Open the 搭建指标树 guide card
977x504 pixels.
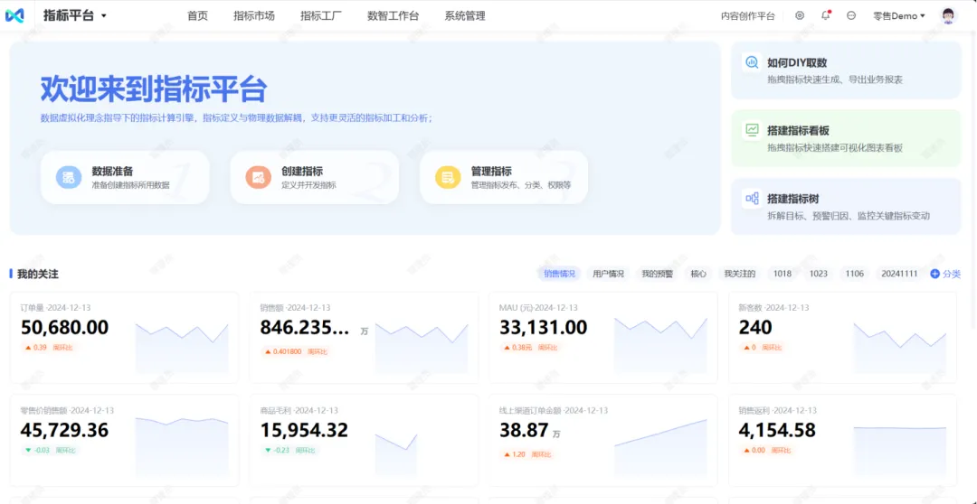point(846,207)
